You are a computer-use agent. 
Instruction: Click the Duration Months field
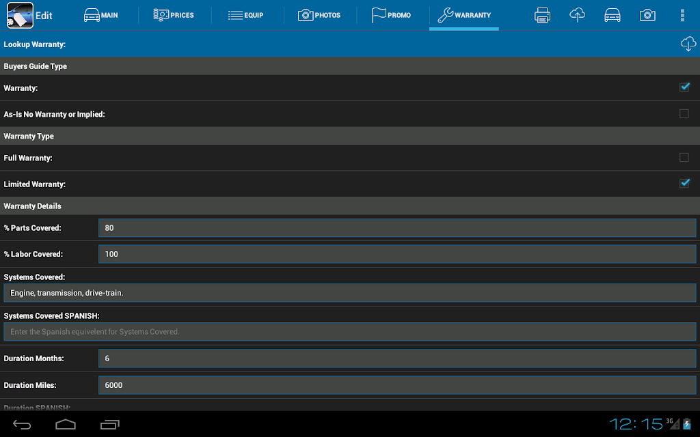pos(397,358)
